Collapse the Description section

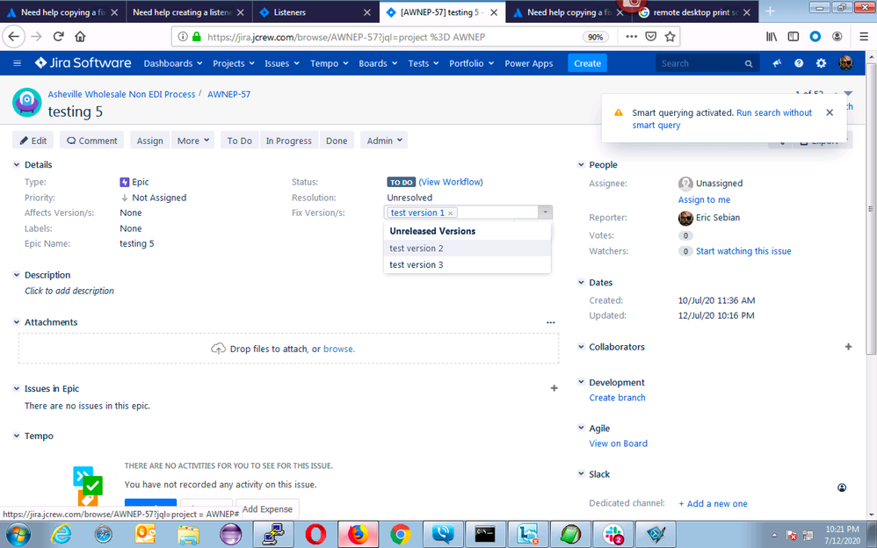tap(17, 275)
